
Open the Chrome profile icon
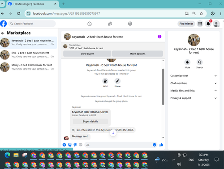(213, 13)
